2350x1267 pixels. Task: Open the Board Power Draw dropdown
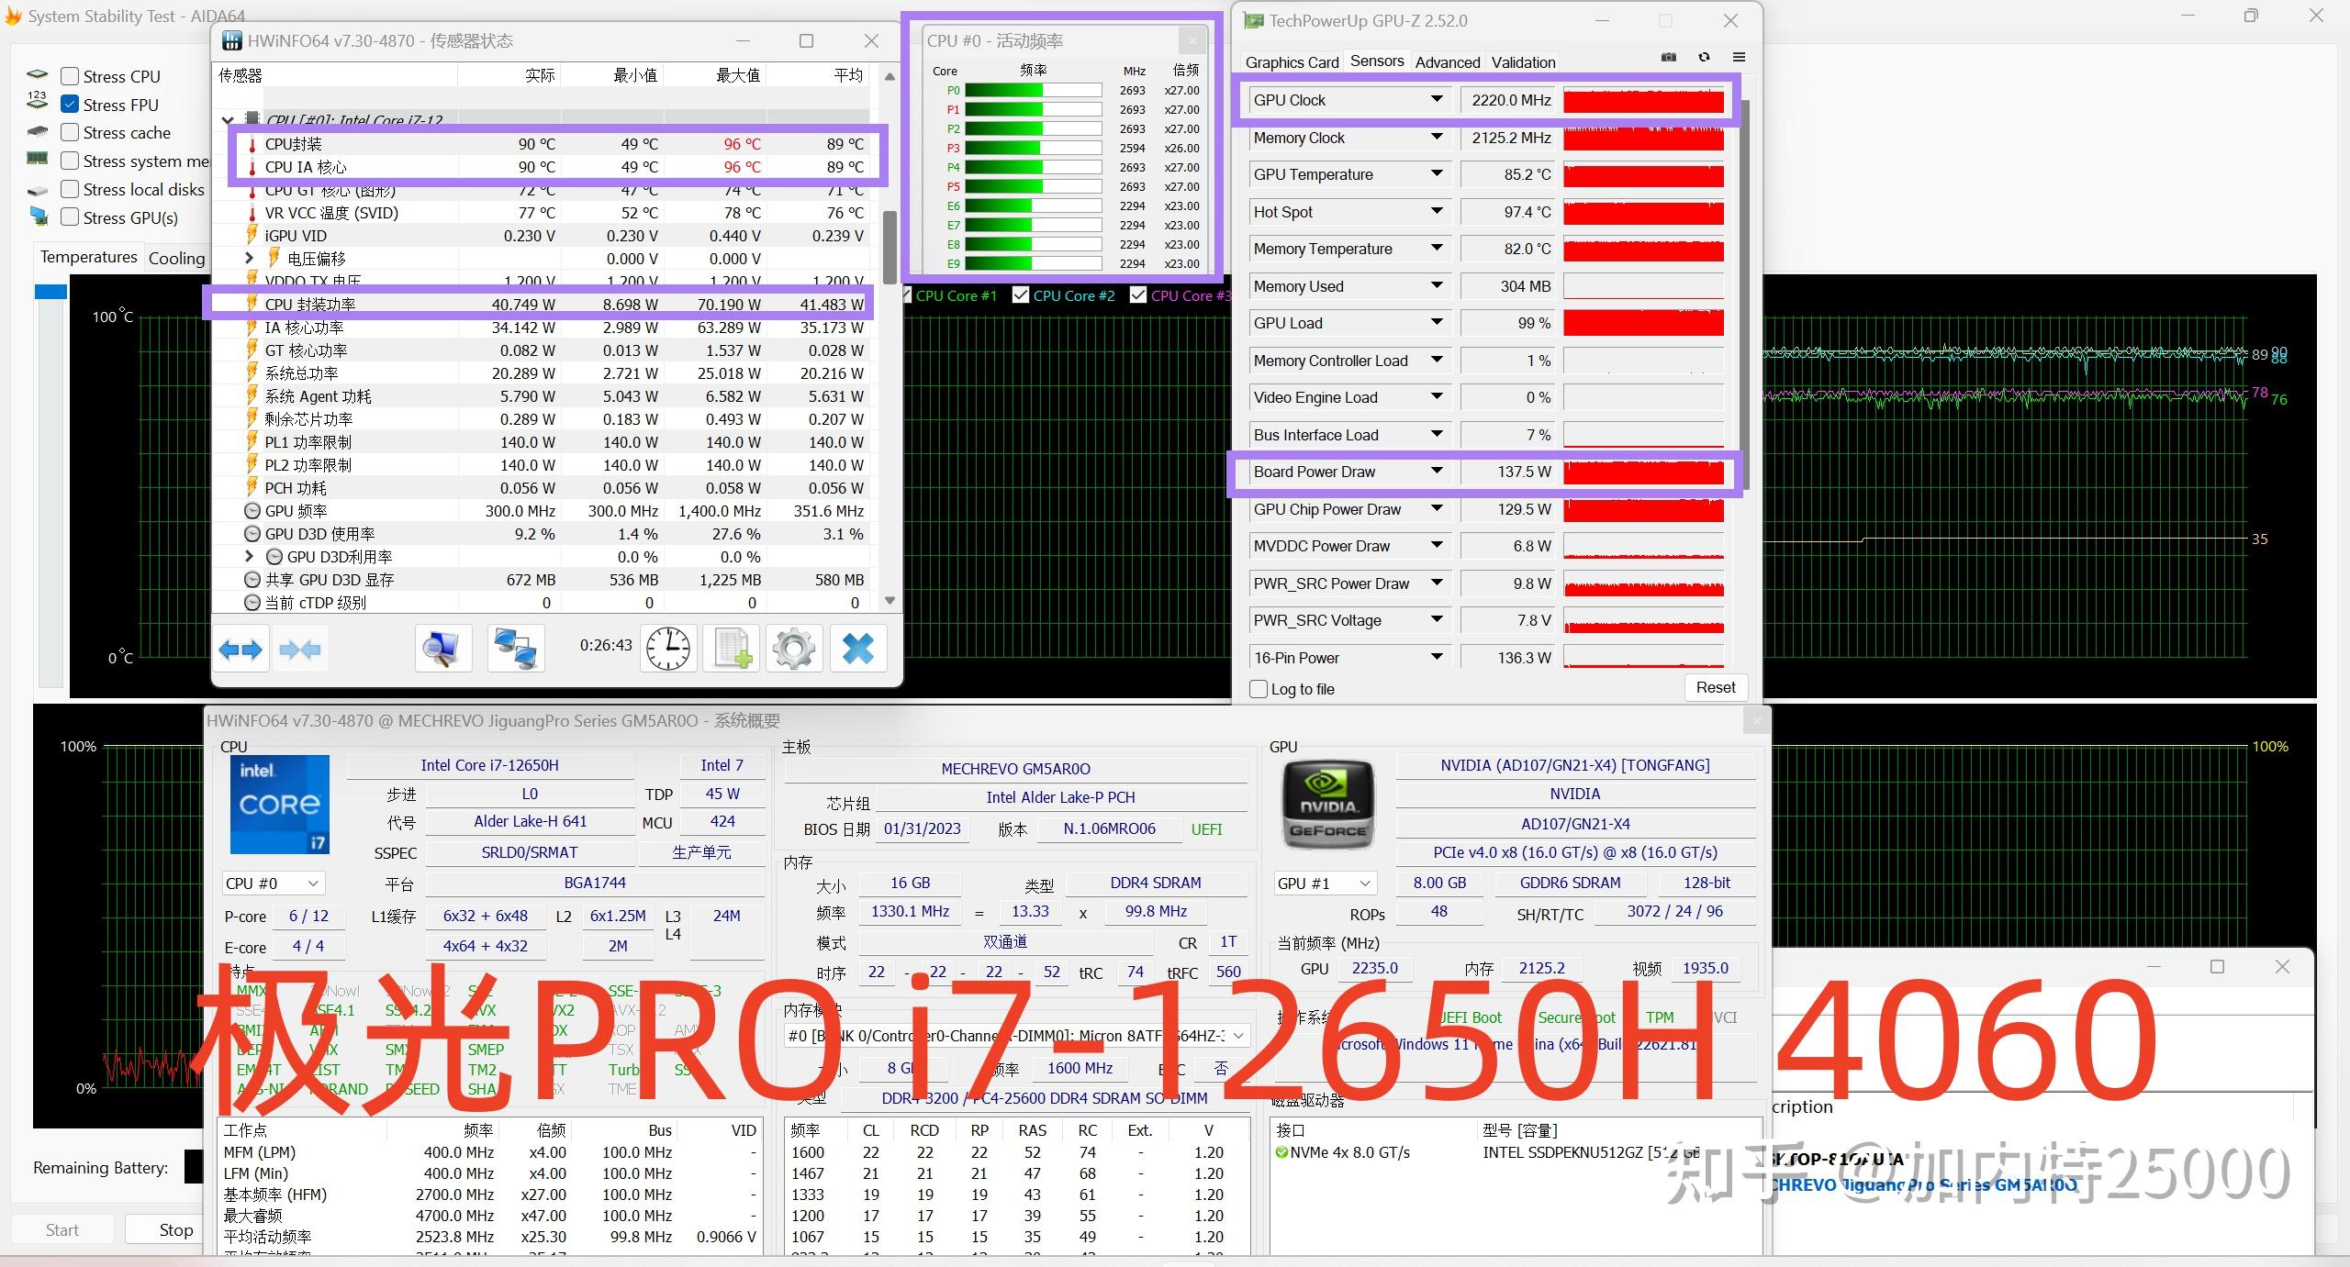coord(1437,471)
